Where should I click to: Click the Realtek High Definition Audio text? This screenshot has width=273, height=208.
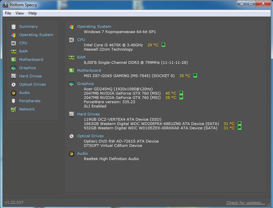[111, 159]
